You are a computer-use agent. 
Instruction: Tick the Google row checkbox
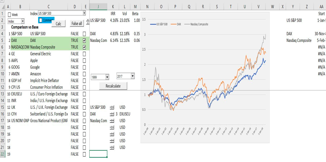[84, 67]
